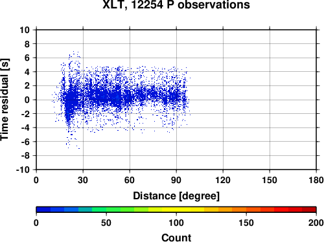Click the yellow colorbar segment near 100
Image resolution: width=324 pixels, height=242 pixels.
(176, 209)
